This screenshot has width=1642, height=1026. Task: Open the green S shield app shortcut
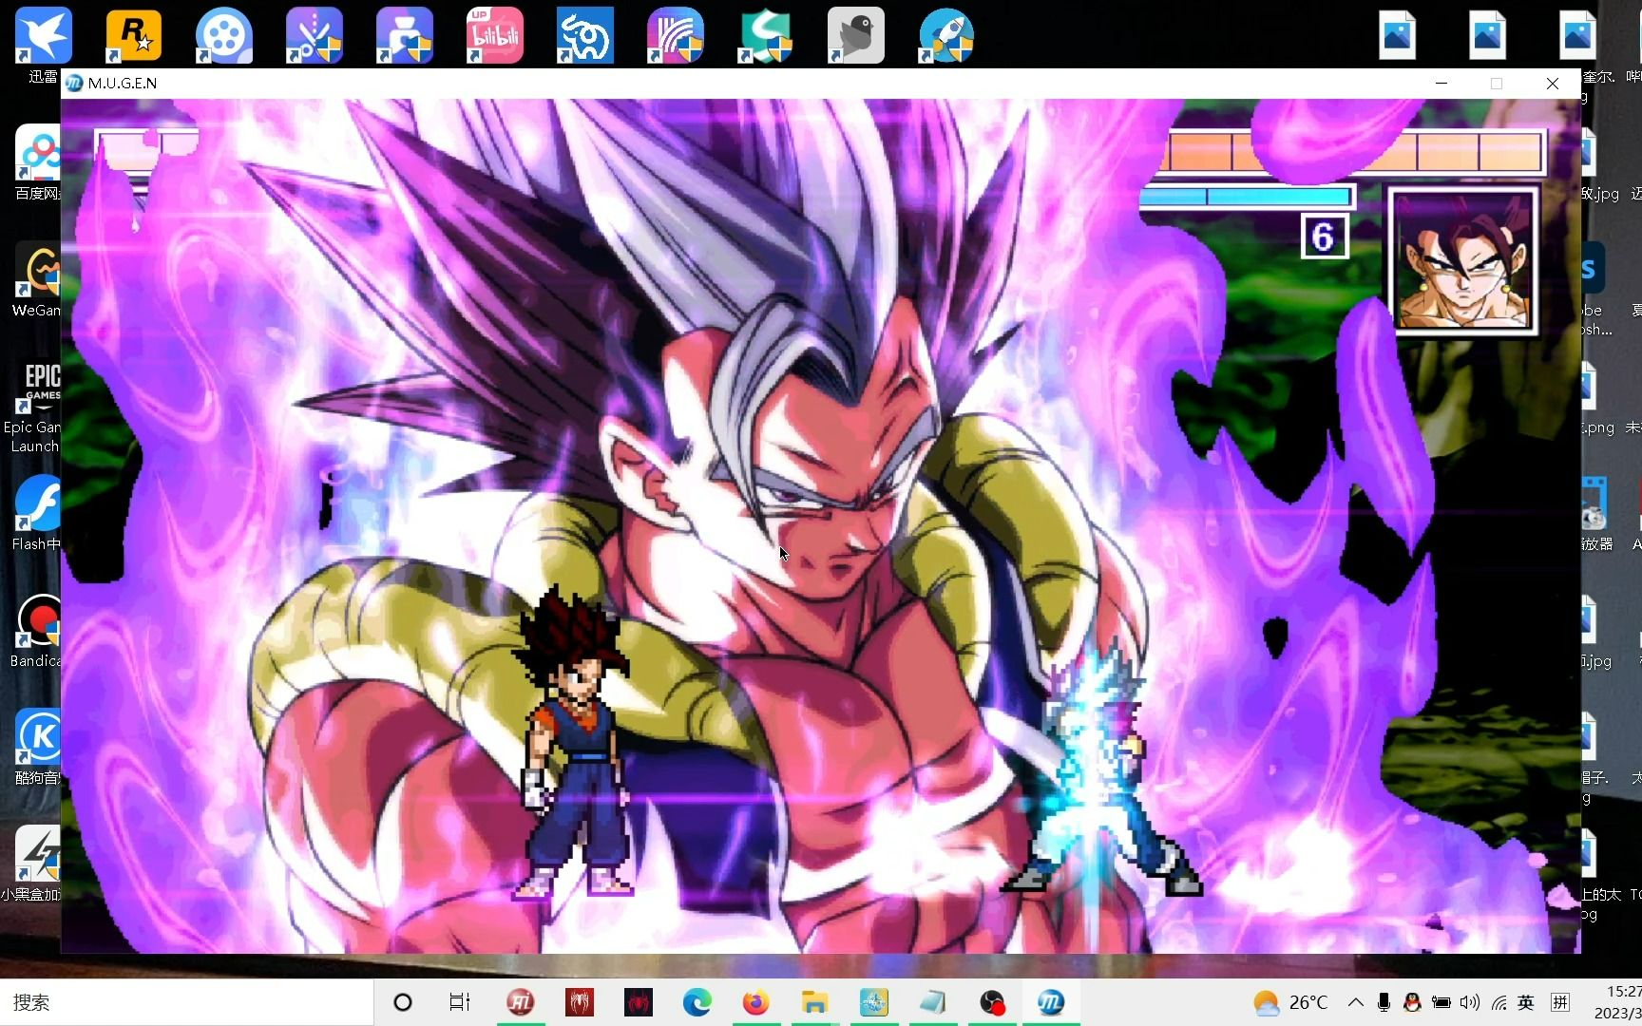(766, 36)
